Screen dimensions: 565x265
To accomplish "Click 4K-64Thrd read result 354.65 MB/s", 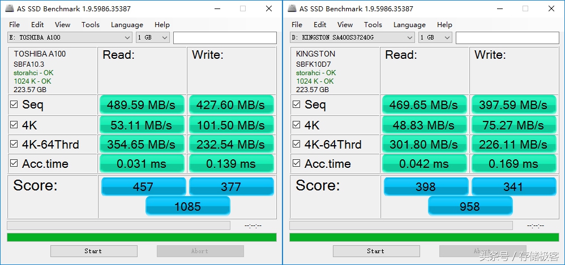I will pyautogui.click(x=142, y=144).
